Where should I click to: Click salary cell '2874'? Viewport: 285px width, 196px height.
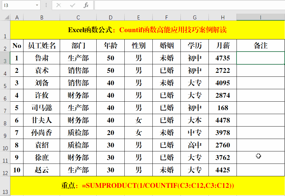pos(223,95)
